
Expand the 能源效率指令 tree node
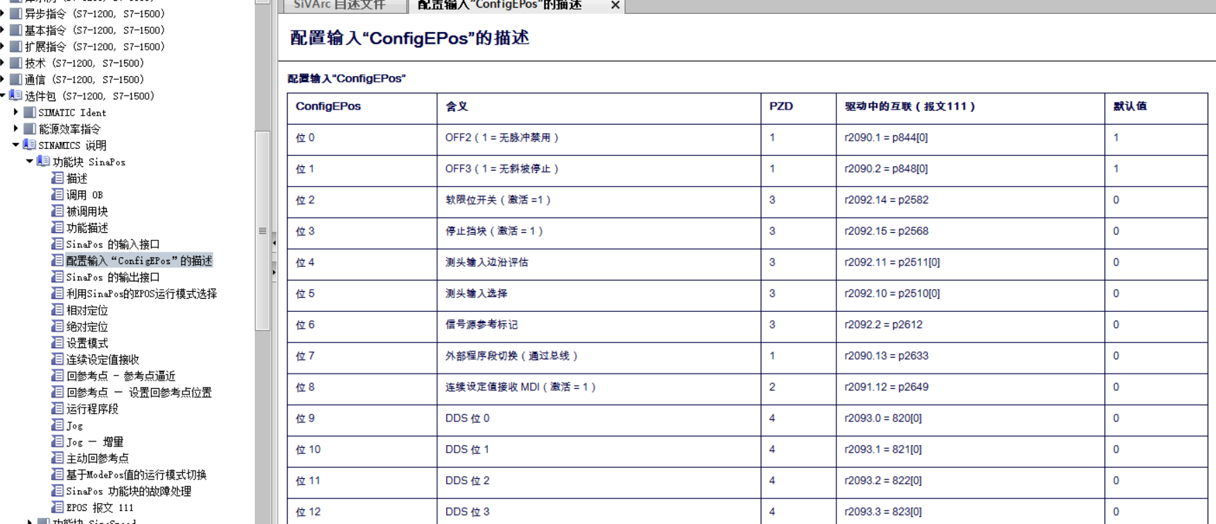(16, 128)
